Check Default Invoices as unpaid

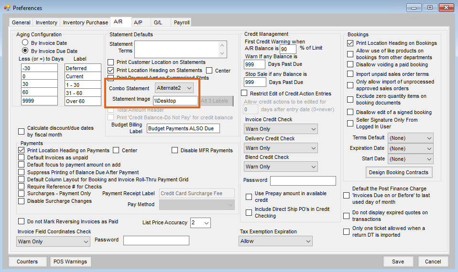(x=22, y=157)
